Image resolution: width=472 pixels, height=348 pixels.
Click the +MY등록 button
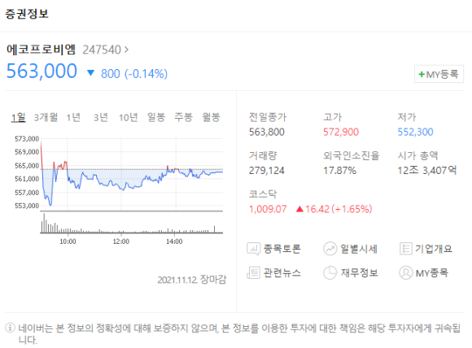439,74
